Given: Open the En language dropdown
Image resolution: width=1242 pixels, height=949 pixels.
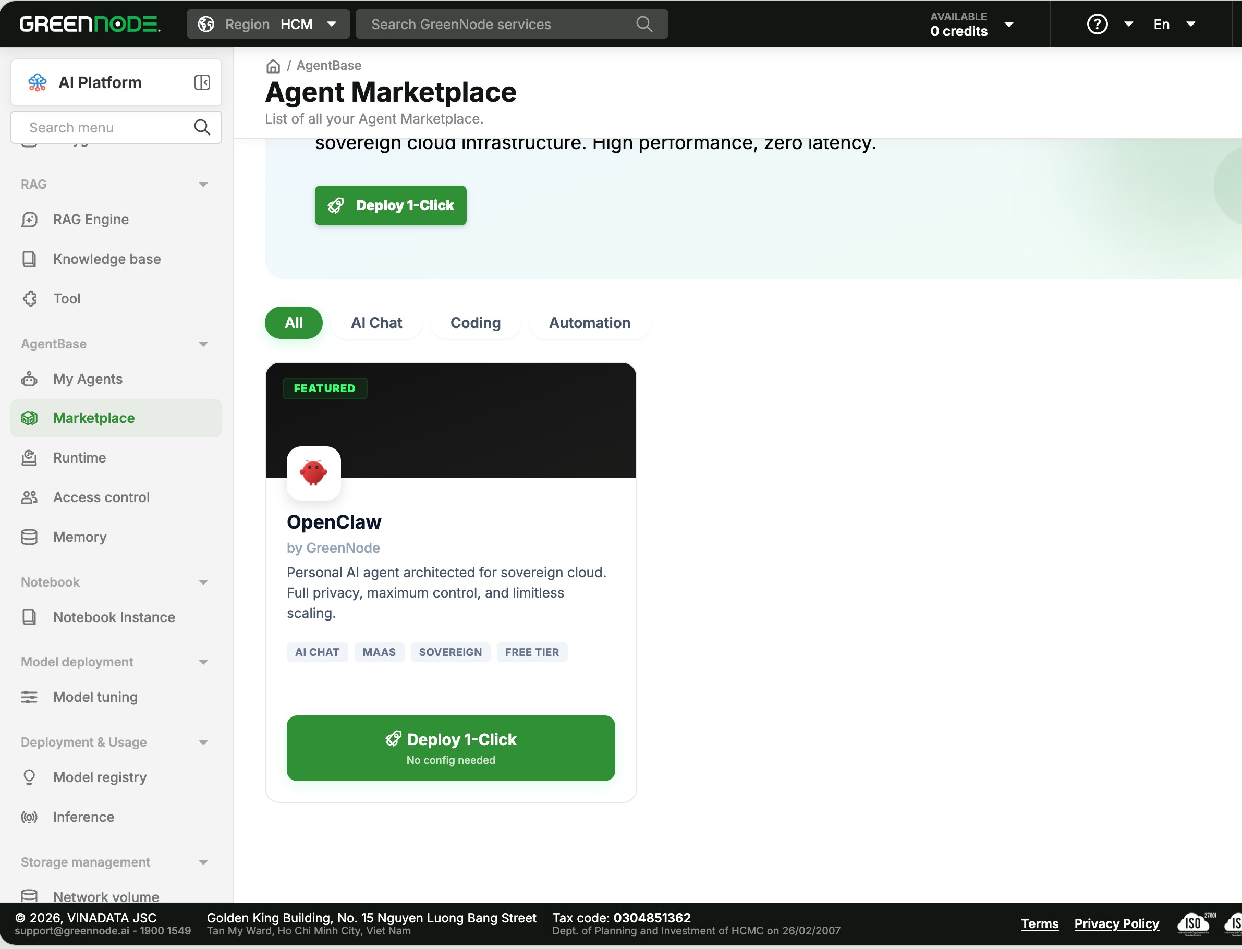Looking at the screenshot, I should (1174, 25).
